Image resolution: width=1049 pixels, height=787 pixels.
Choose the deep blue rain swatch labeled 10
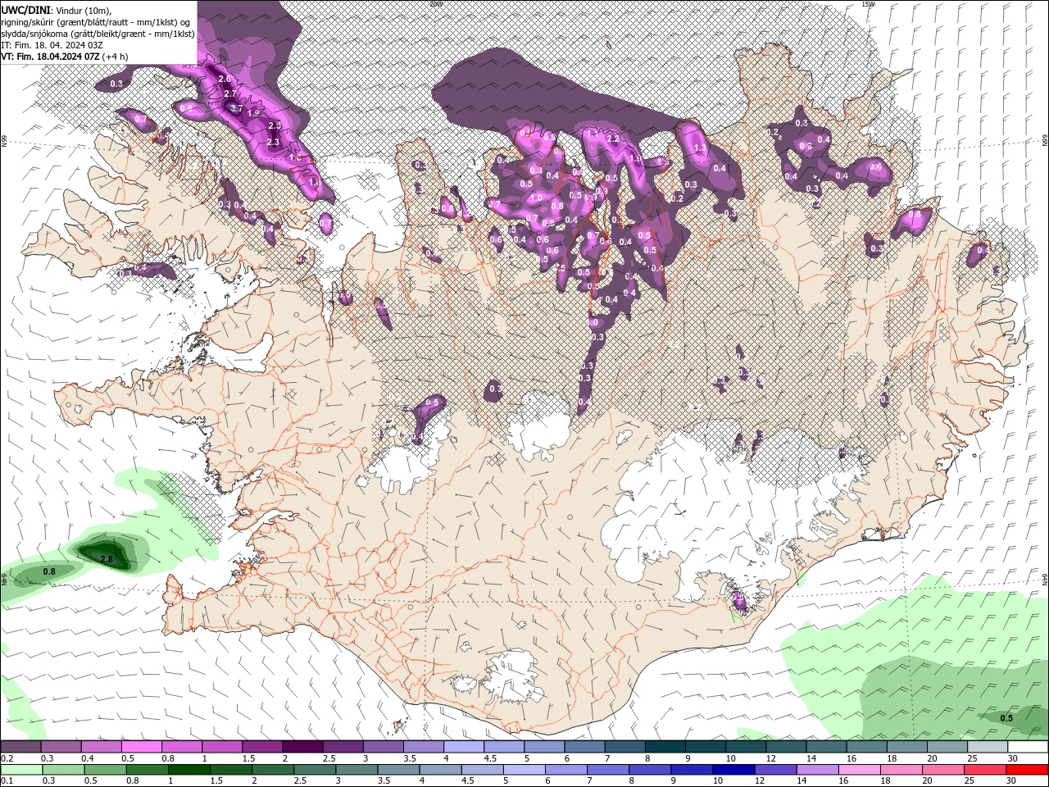coord(733,770)
